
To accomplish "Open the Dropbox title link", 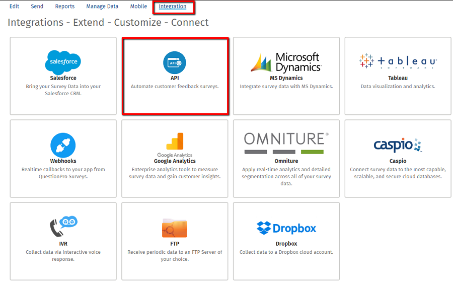I will (286, 244).
